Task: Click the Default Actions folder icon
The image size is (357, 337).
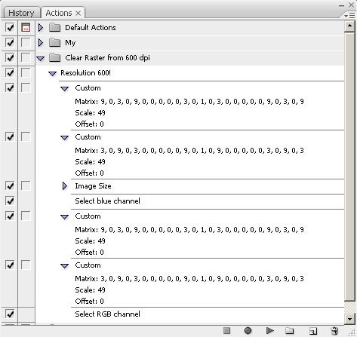Action: pyautogui.click(x=55, y=27)
